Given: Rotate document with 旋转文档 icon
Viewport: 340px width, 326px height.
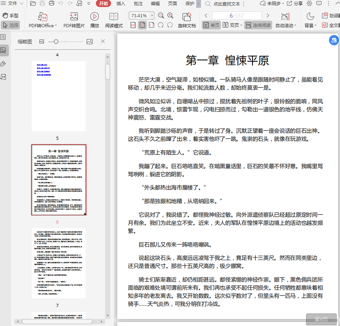Looking at the screenshot, I should [187, 17].
